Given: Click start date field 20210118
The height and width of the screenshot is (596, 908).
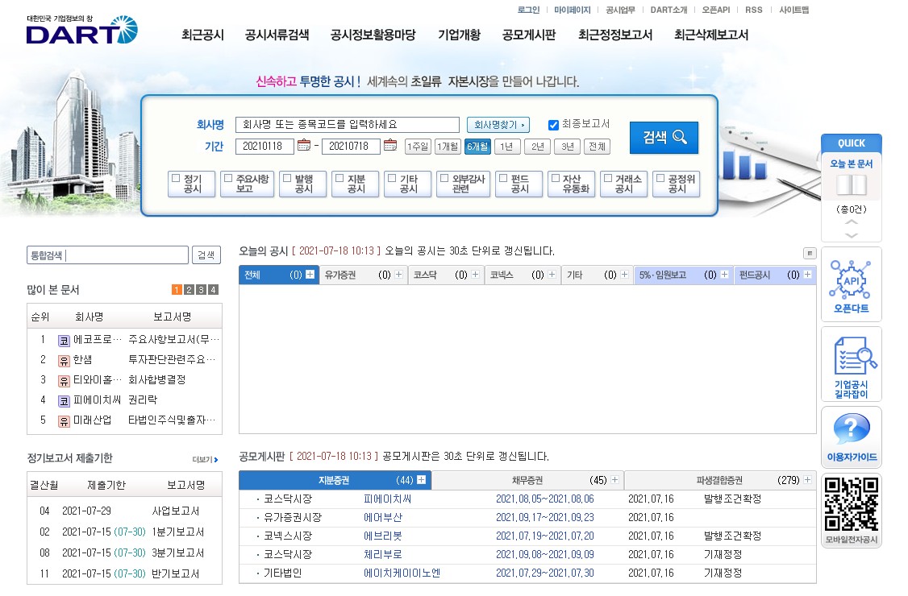Looking at the screenshot, I should [264, 147].
